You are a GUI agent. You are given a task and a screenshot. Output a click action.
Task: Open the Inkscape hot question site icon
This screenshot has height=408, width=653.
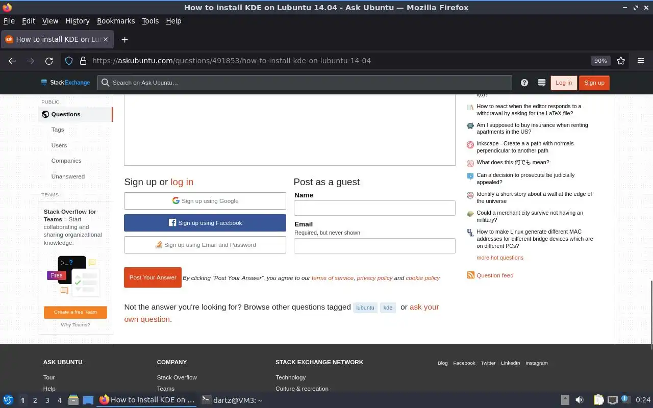[470, 145]
